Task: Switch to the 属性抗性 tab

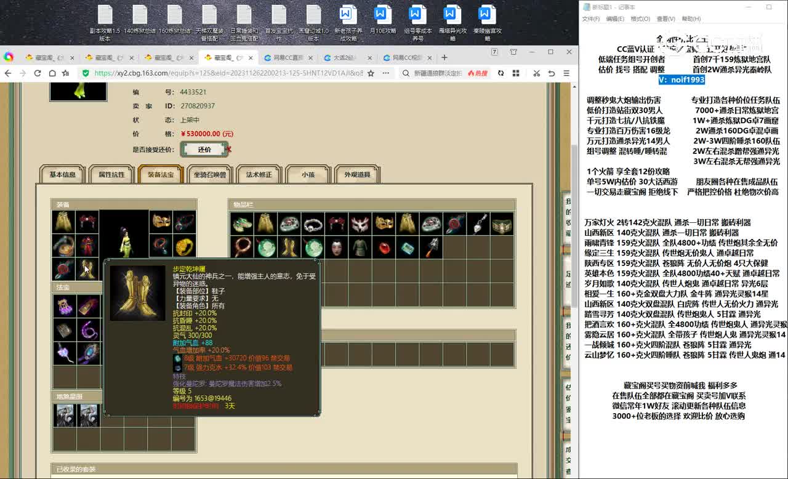Action: [111, 175]
